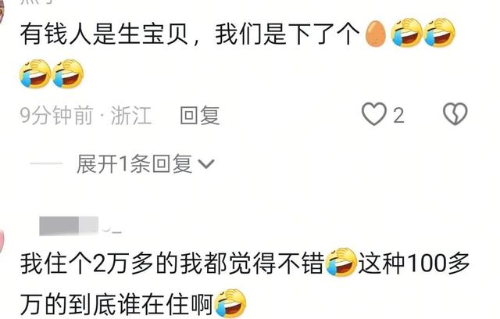Reply to the comment via 回复
500x319 pixels.
click(200, 115)
